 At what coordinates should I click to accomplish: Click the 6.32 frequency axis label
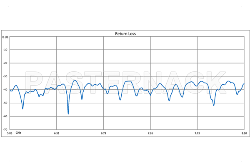(x=57, y=133)
